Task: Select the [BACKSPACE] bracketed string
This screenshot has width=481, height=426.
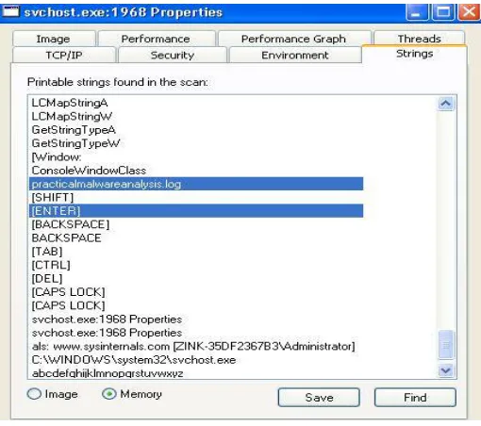Action: pyautogui.click(x=196, y=224)
